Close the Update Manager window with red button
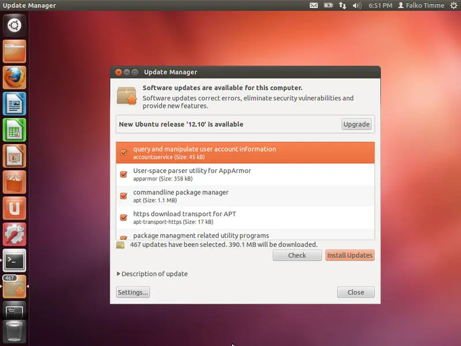The height and width of the screenshot is (346, 461). pyautogui.click(x=119, y=72)
